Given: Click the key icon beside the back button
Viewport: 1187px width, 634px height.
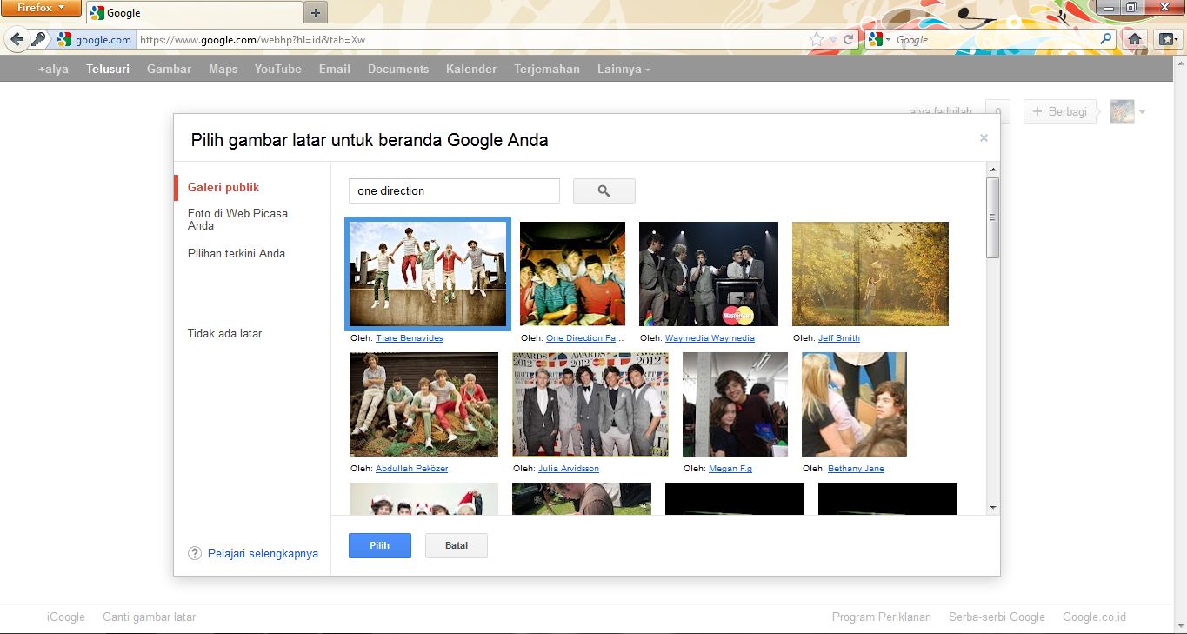Looking at the screenshot, I should pyautogui.click(x=39, y=39).
